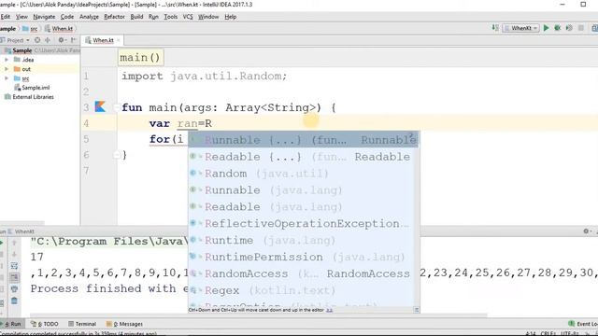Open the Help menu
598x336 pixels.
coord(231,17)
